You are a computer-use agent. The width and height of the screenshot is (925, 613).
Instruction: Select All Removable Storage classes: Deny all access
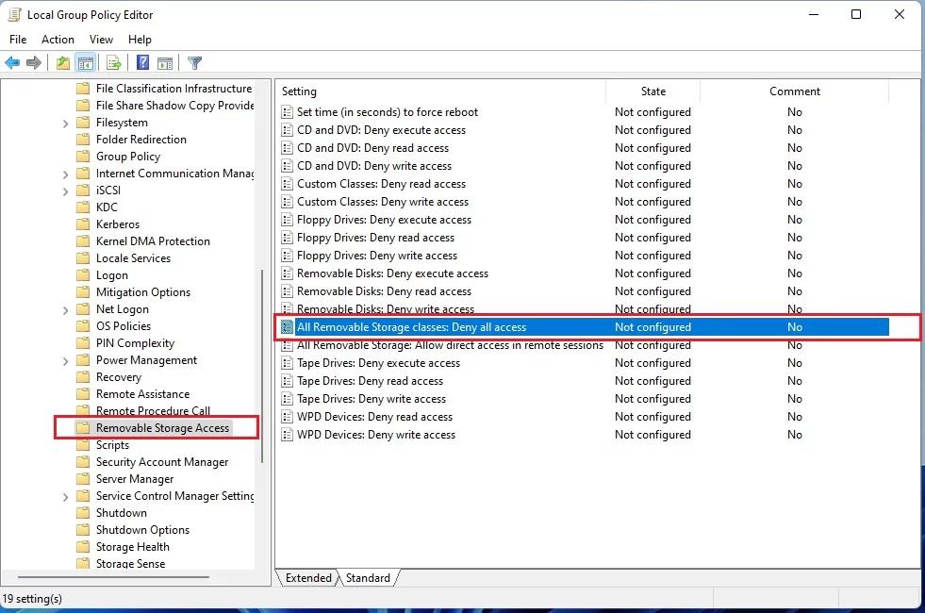point(584,327)
